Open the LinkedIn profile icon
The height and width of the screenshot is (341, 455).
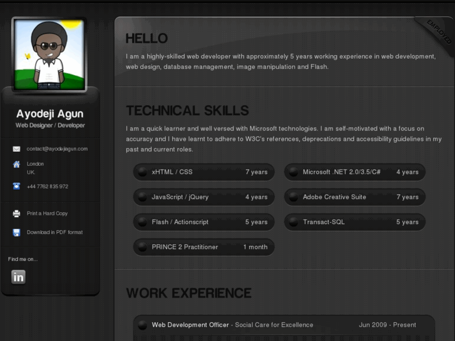[18, 277]
